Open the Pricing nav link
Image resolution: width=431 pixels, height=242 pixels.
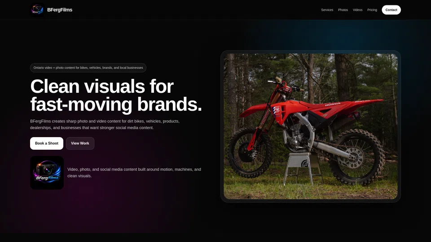pos(372,10)
